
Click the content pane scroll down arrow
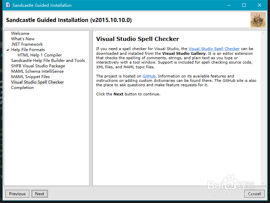click(x=263, y=183)
